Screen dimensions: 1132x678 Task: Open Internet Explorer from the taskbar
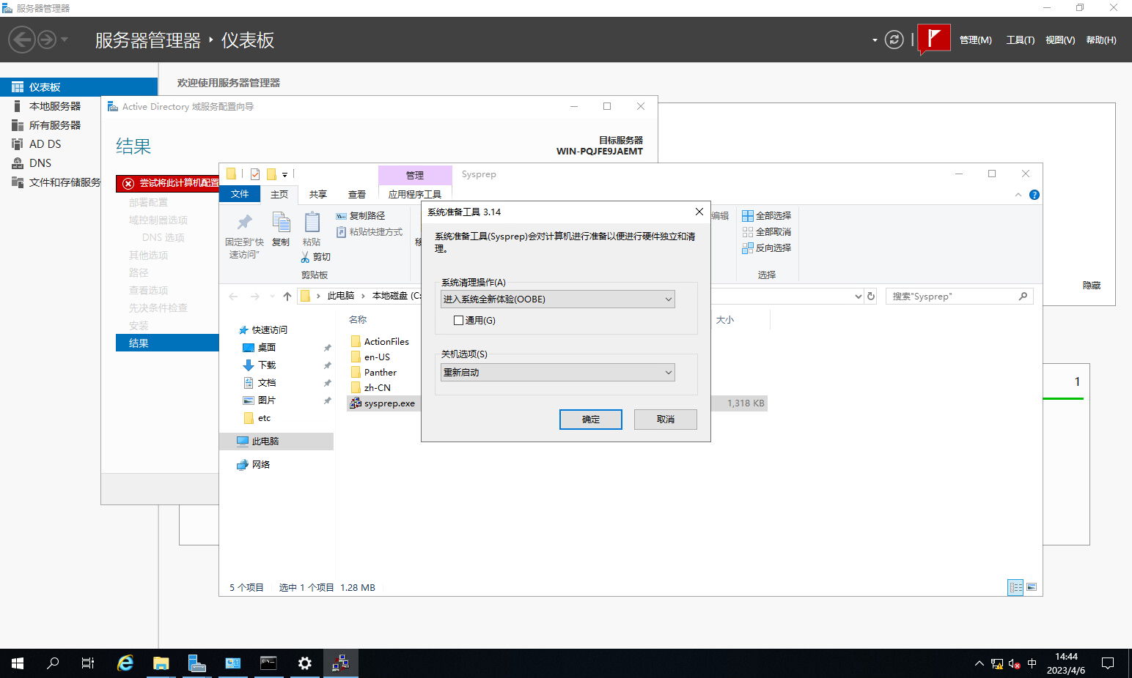[125, 663]
